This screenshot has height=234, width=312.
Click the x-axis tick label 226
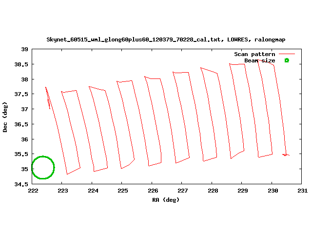[153, 191]
